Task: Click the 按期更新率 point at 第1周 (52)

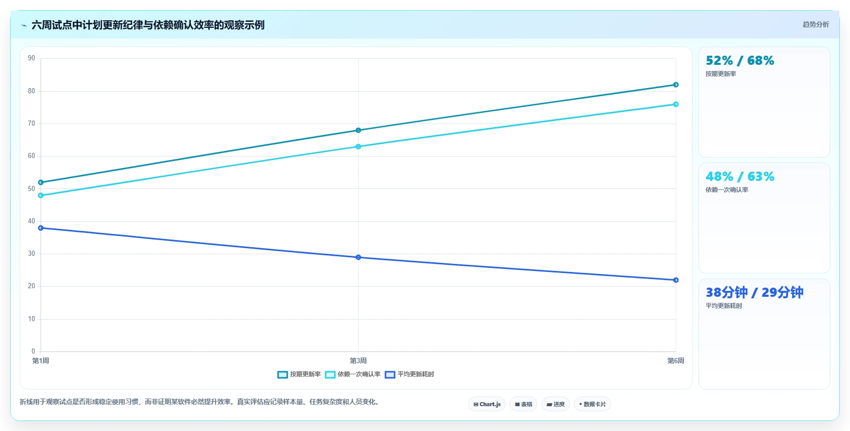Action: coord(41,182)
